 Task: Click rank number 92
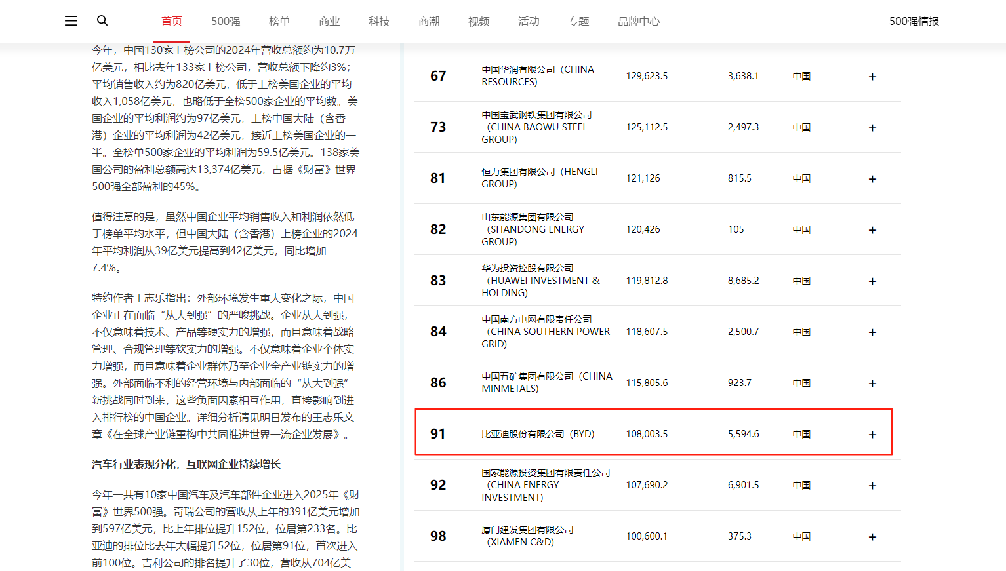(438, 485)
